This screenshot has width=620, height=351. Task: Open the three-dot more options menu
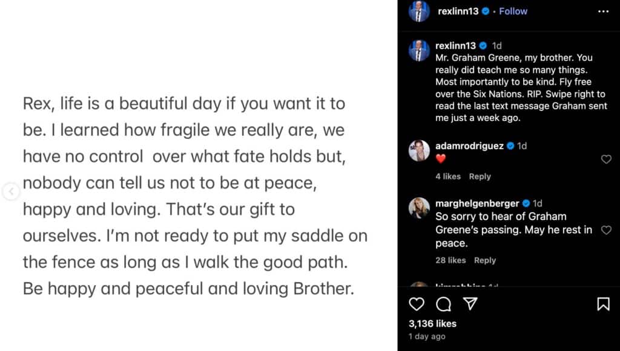pyautogui.click(x=603, y=11)
